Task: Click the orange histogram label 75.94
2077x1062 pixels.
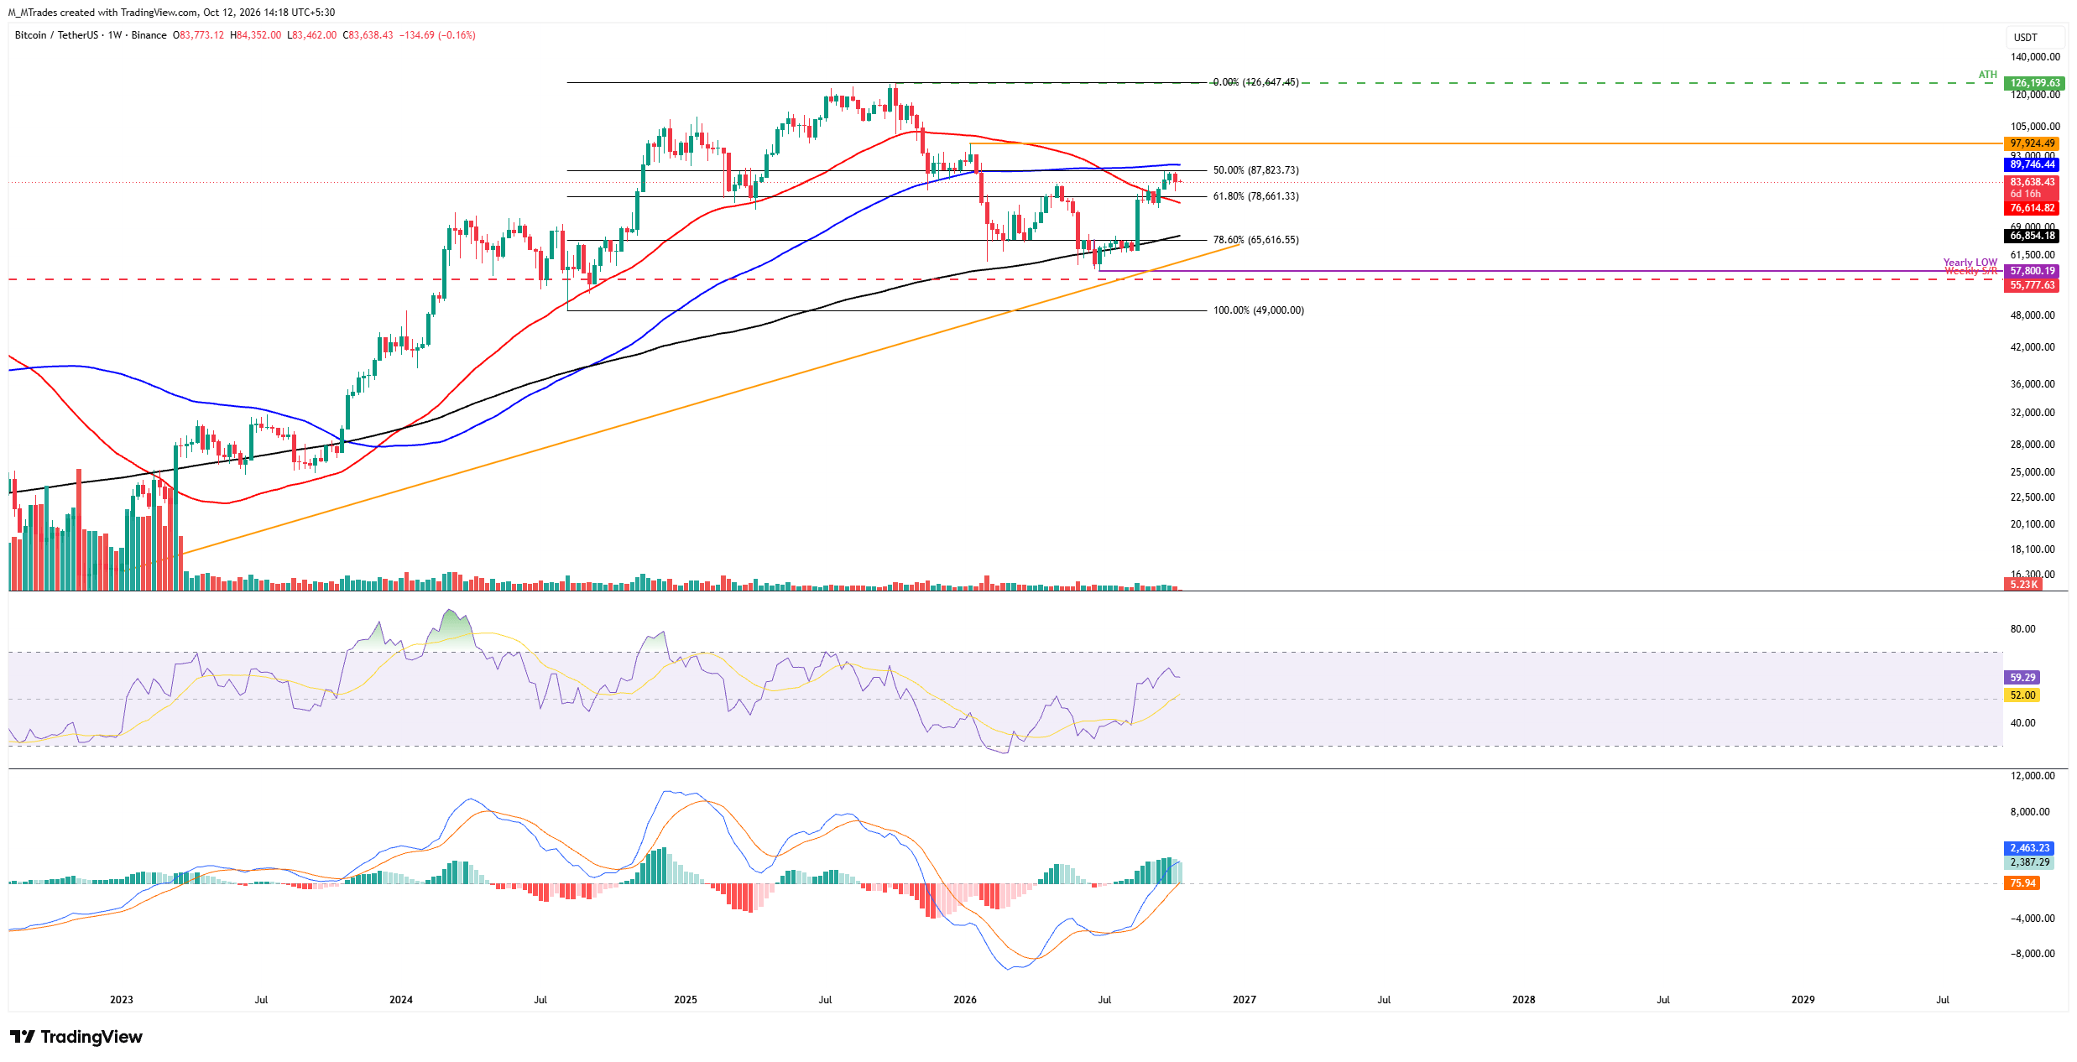Action: [2022, 882]
